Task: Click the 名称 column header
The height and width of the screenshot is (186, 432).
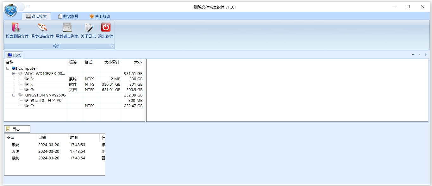Action: pyautogui.click(x=36, y=62)
